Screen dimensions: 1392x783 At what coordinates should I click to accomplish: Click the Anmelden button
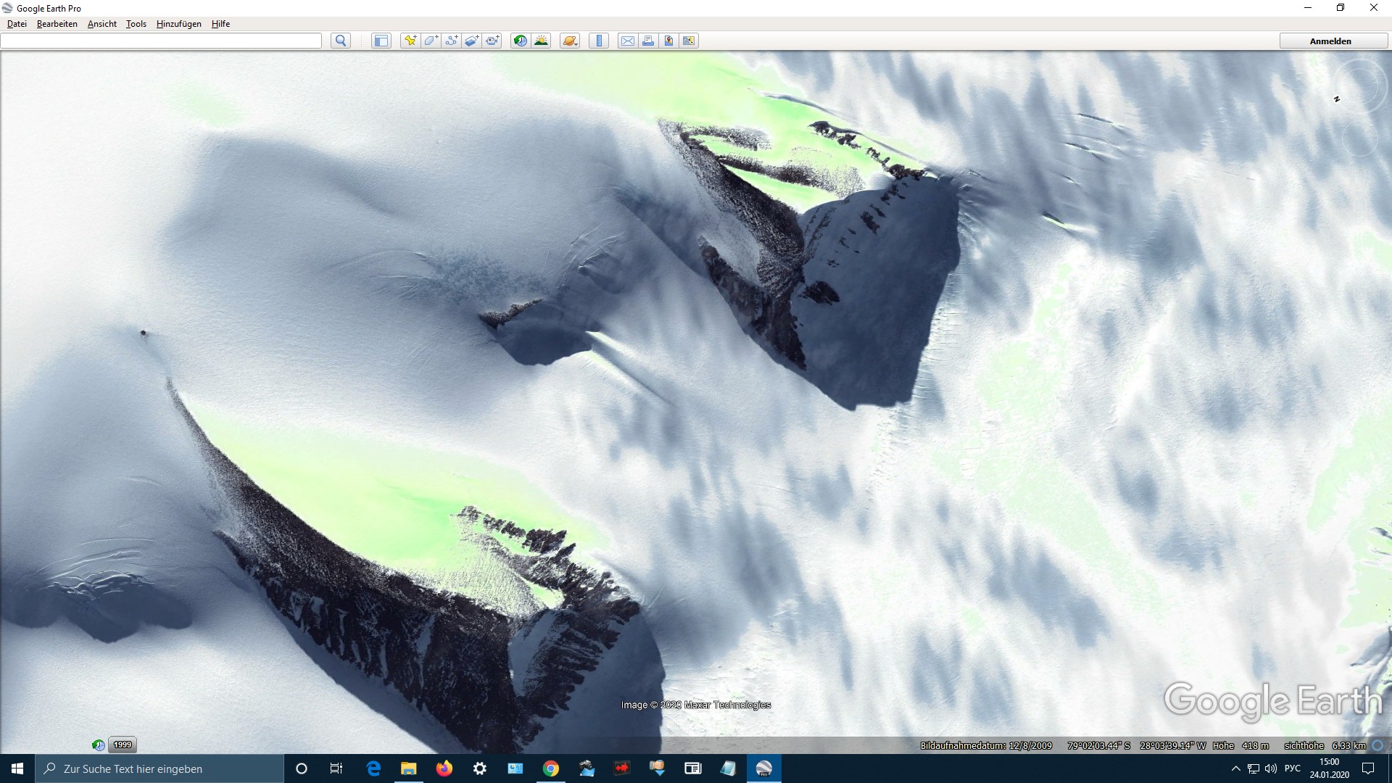click(x=1330, y=41)
